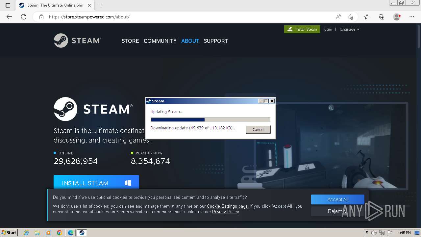This screenshot has height=237, width=421.
Task: View site information lock icon
Action: pos(41,17)
